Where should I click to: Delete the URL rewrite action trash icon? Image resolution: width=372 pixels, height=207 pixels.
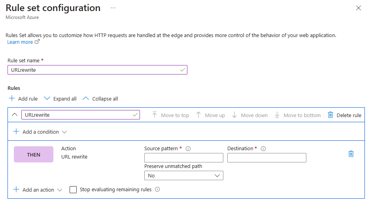[351, 154]
